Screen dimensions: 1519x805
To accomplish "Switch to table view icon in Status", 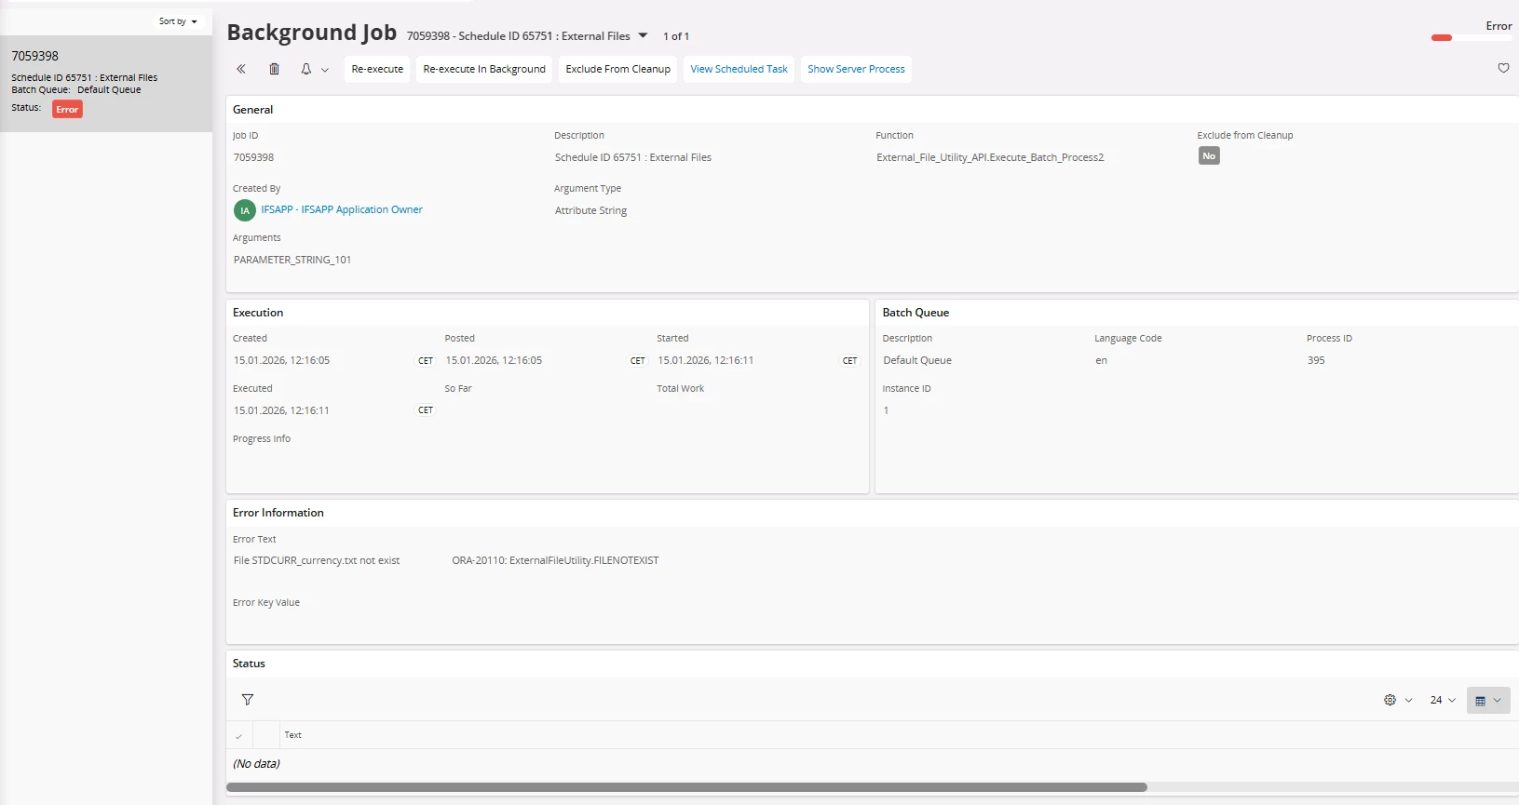I will click(1480, 701).
